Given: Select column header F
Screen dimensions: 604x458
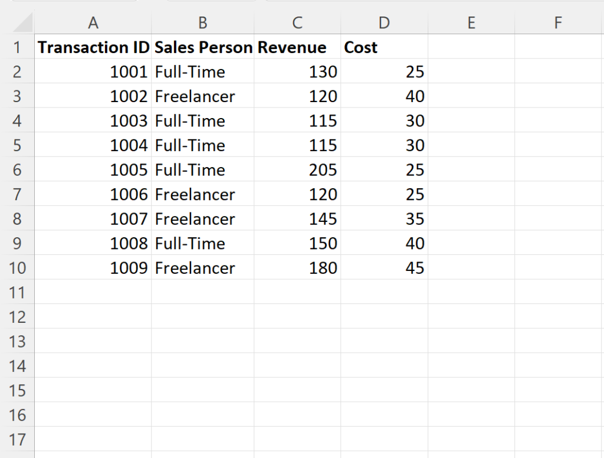Looking at the screenshot, I should tap(557, 22).
